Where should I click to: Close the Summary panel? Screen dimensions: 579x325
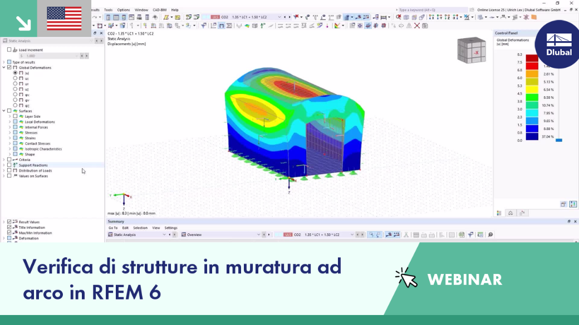[575, 222]
